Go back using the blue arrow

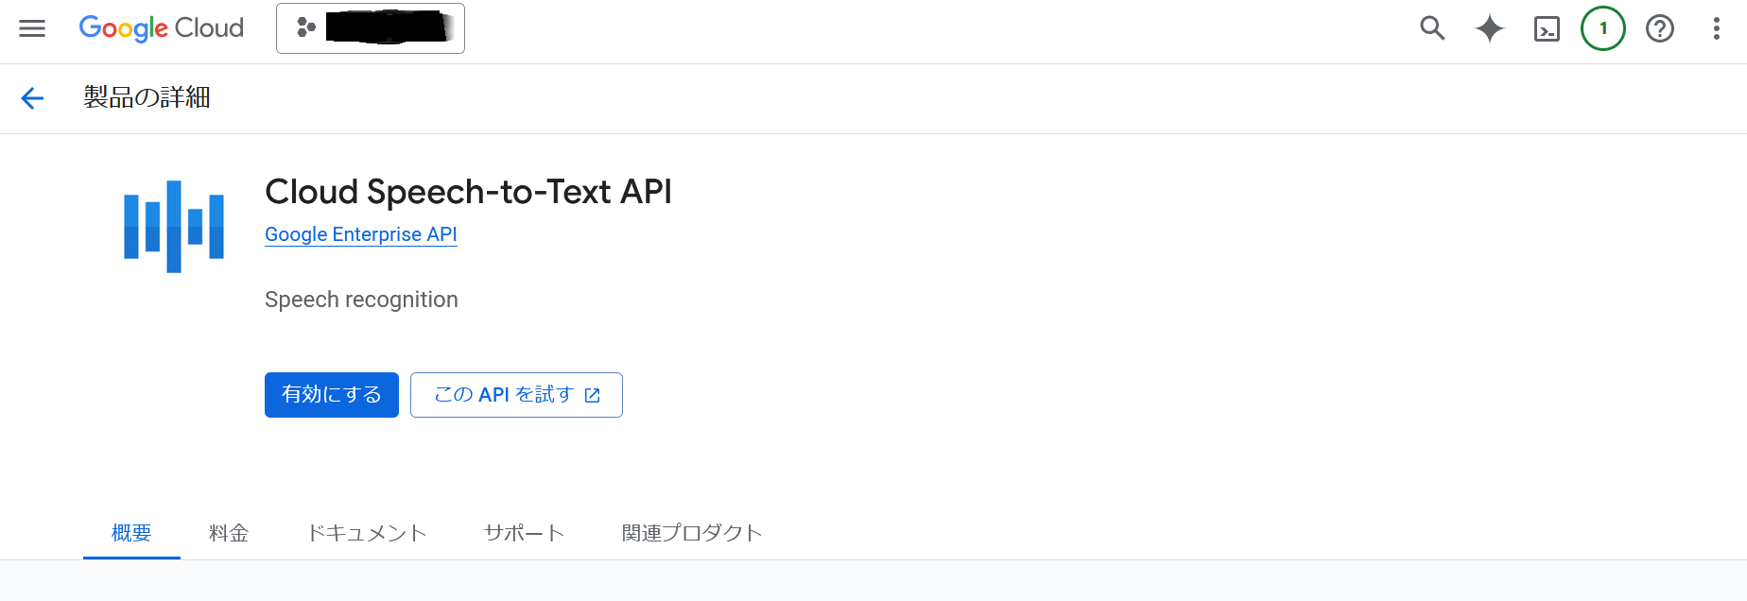[x=32, y=98]
